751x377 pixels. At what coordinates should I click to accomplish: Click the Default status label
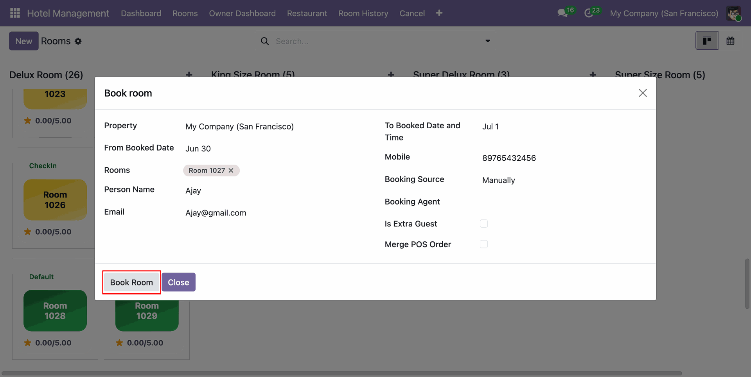tap(41, 277)
